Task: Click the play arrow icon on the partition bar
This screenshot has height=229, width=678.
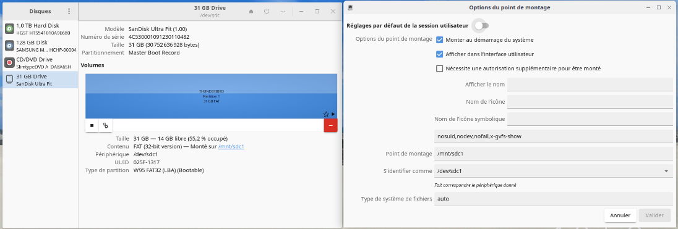Action: click(333, 114)
